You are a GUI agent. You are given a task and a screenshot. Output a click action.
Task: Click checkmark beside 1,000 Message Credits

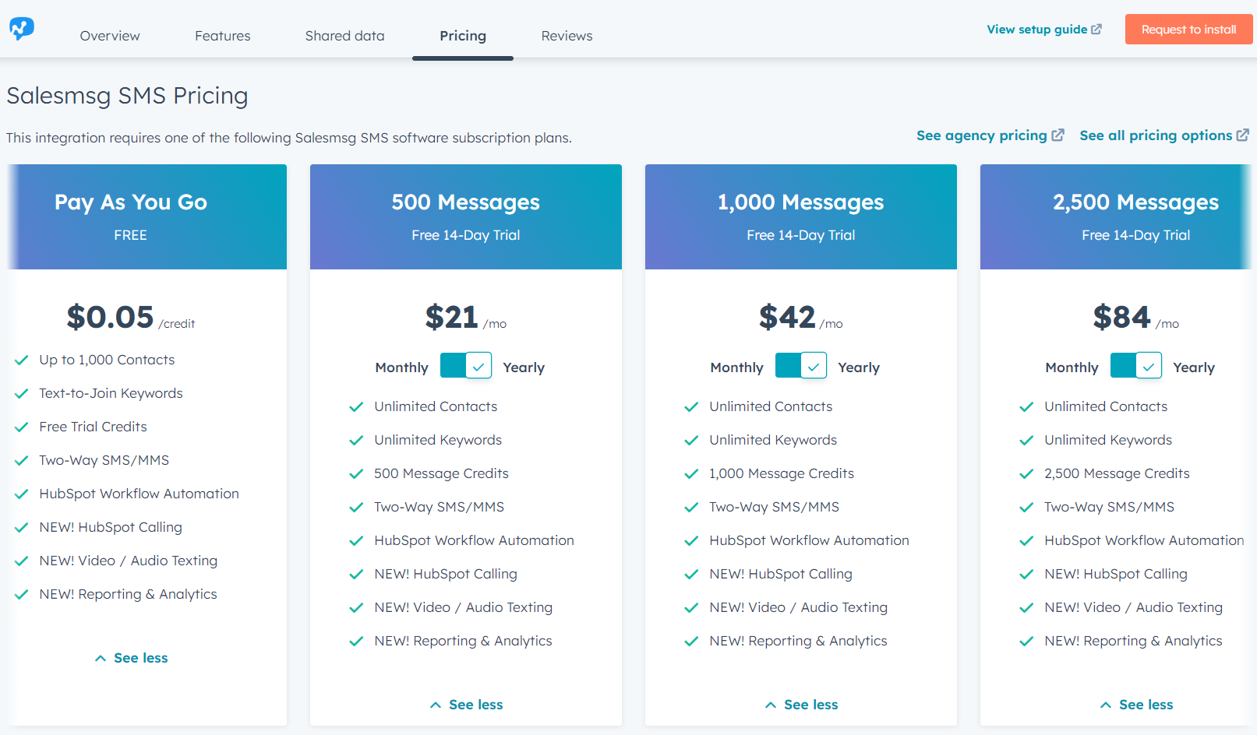[x=691, y=474]
